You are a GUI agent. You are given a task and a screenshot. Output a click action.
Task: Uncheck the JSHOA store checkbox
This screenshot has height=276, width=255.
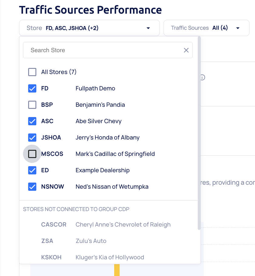pyautogui.click(x=32, y=138)
